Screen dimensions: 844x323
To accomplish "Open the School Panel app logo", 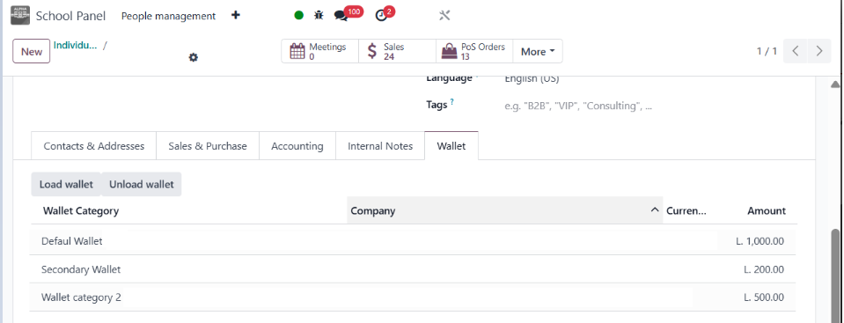I will coord(20,16).
